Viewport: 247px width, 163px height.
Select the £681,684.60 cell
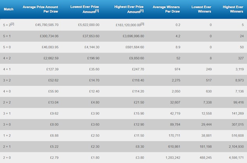point(135,47)
